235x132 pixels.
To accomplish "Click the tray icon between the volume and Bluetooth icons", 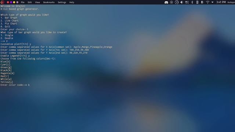I will point(187,2).
